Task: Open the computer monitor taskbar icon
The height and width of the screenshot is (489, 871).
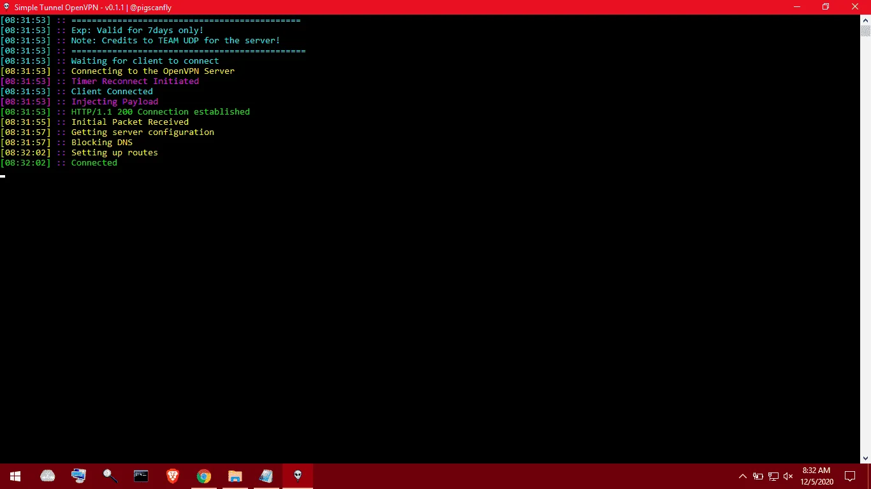Action: 79,476
